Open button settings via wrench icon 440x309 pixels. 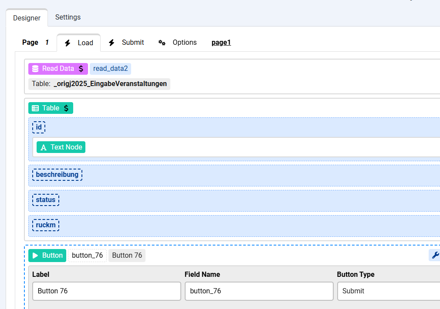tap(435, 256)
